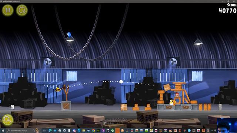
Task: Open Roblox from the taskbar
Action: coord(64,130)
